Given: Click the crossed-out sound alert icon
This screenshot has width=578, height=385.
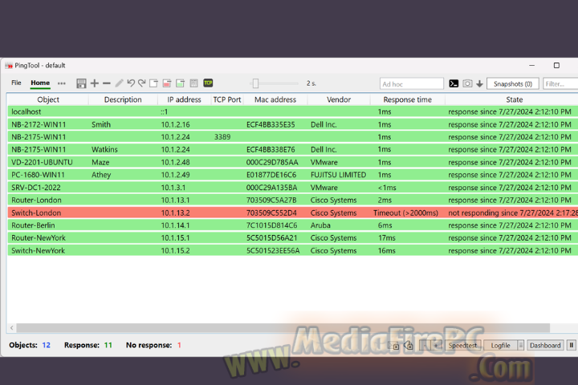Looking at the screenshot, I should tap(408, 345).
